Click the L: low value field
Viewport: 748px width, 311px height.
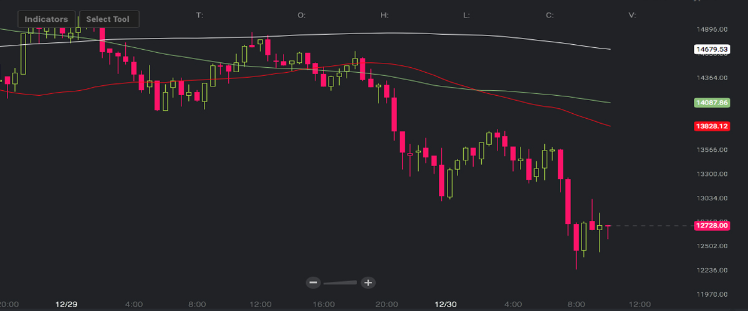[x=466, y=15]
